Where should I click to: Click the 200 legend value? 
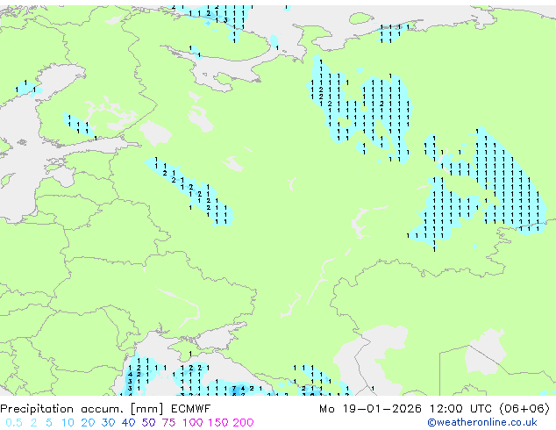[x=243, y=423]
